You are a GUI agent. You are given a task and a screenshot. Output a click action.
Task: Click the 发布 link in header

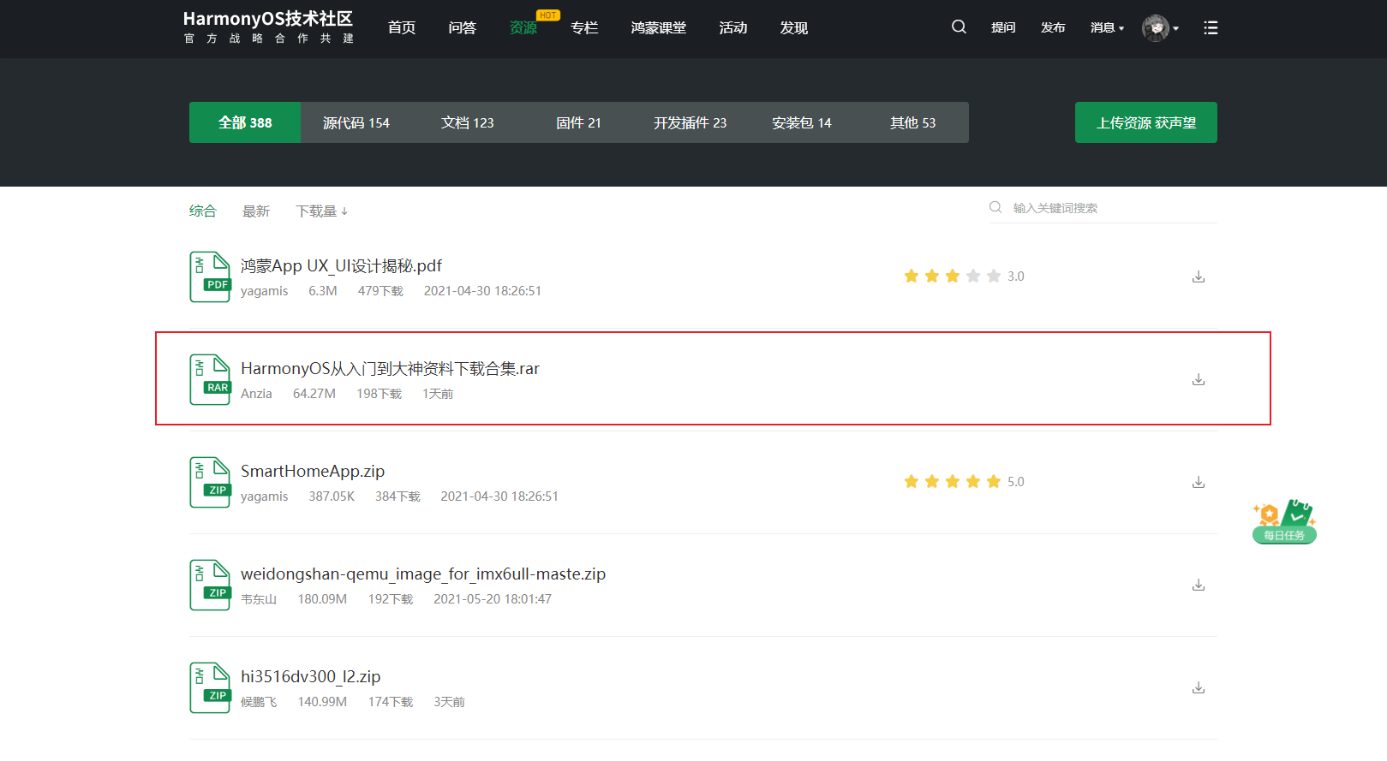[1053, 27]
